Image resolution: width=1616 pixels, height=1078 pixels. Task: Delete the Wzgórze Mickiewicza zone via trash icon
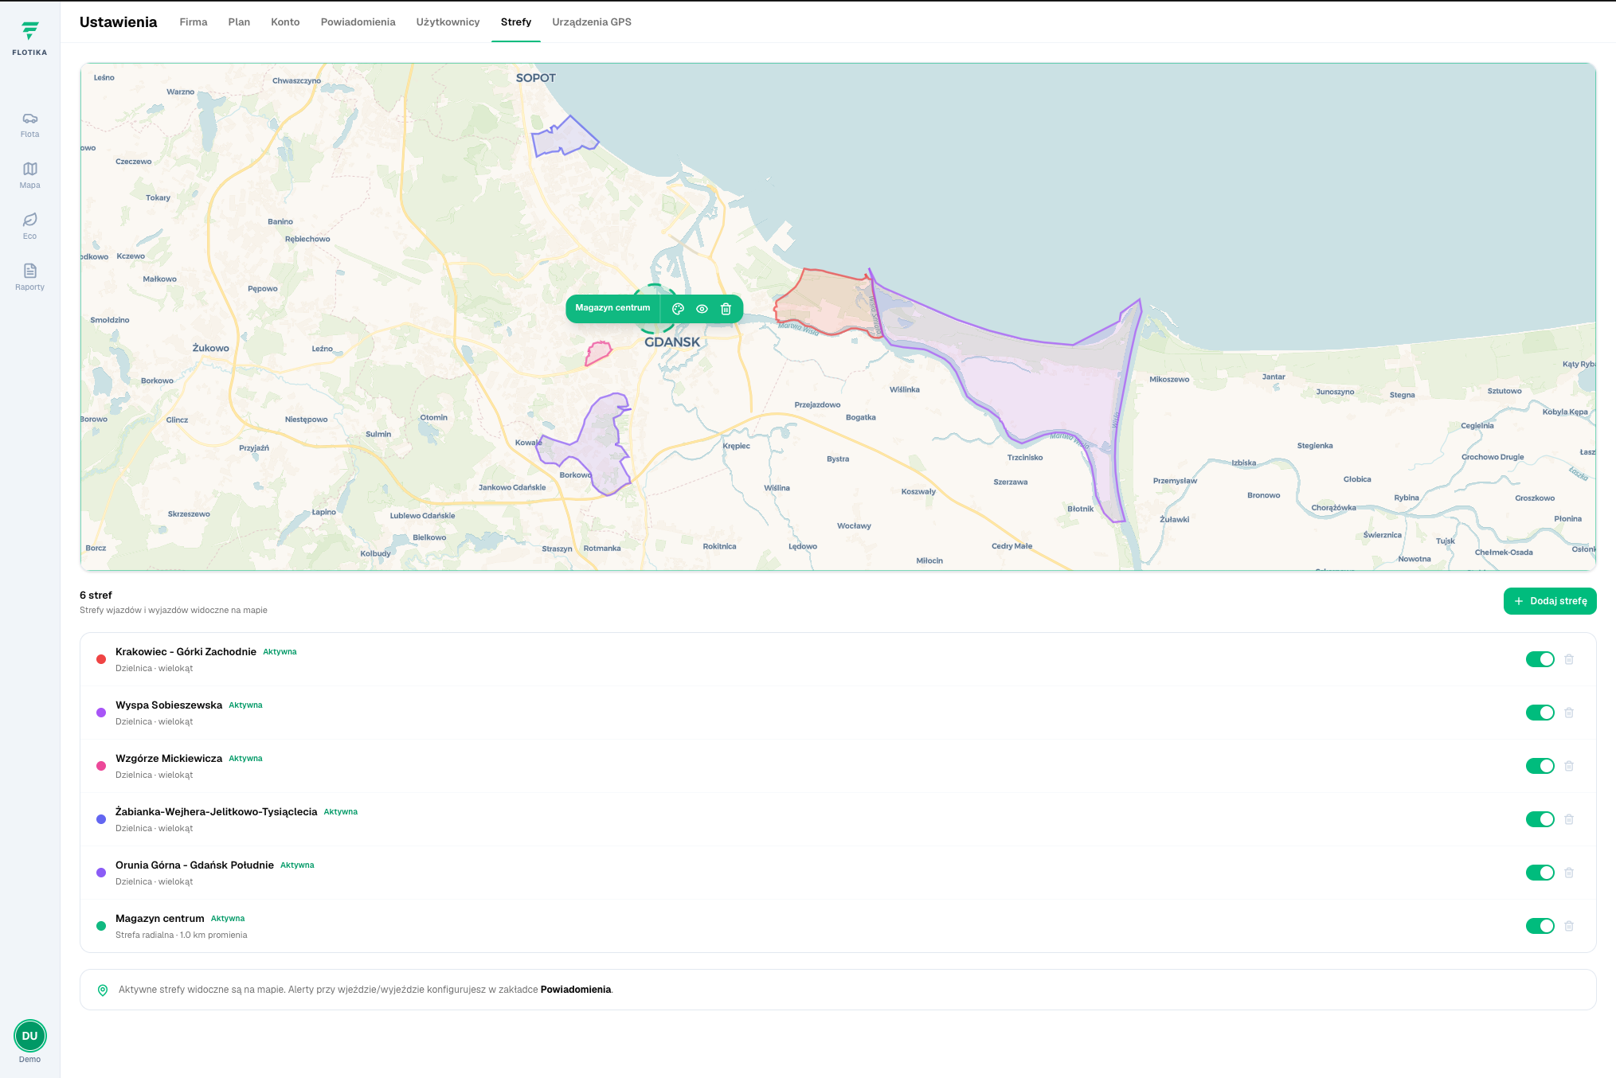click(1569, 766)
